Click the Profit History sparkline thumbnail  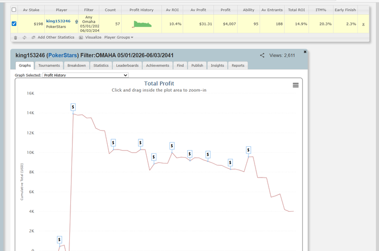point(142,24)
